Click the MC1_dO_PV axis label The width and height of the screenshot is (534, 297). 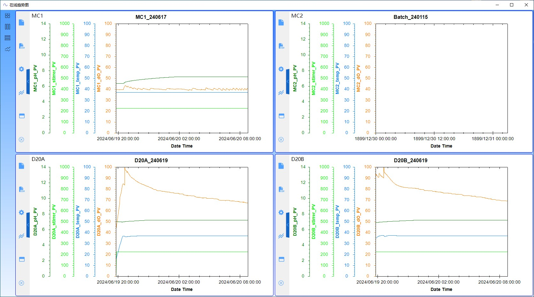pyautogui.click(x=99, y=79)
